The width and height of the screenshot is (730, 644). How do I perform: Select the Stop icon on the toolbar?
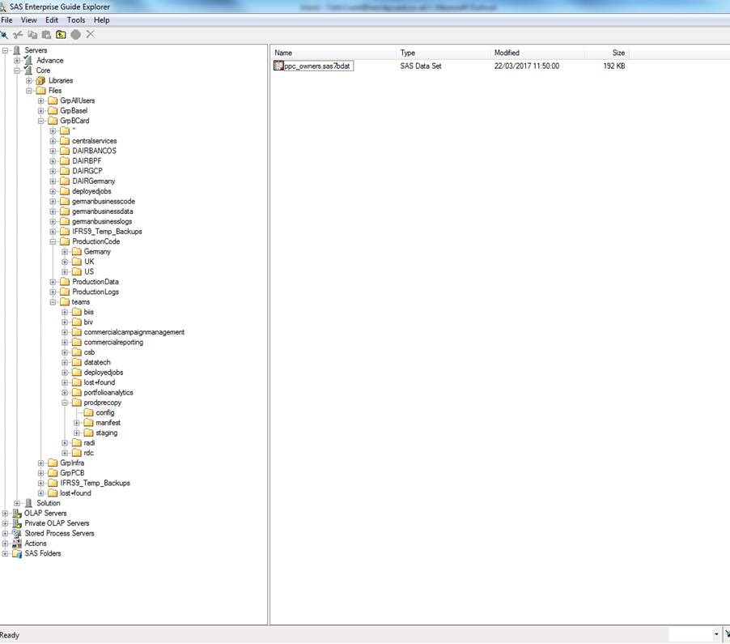point(75,34)
